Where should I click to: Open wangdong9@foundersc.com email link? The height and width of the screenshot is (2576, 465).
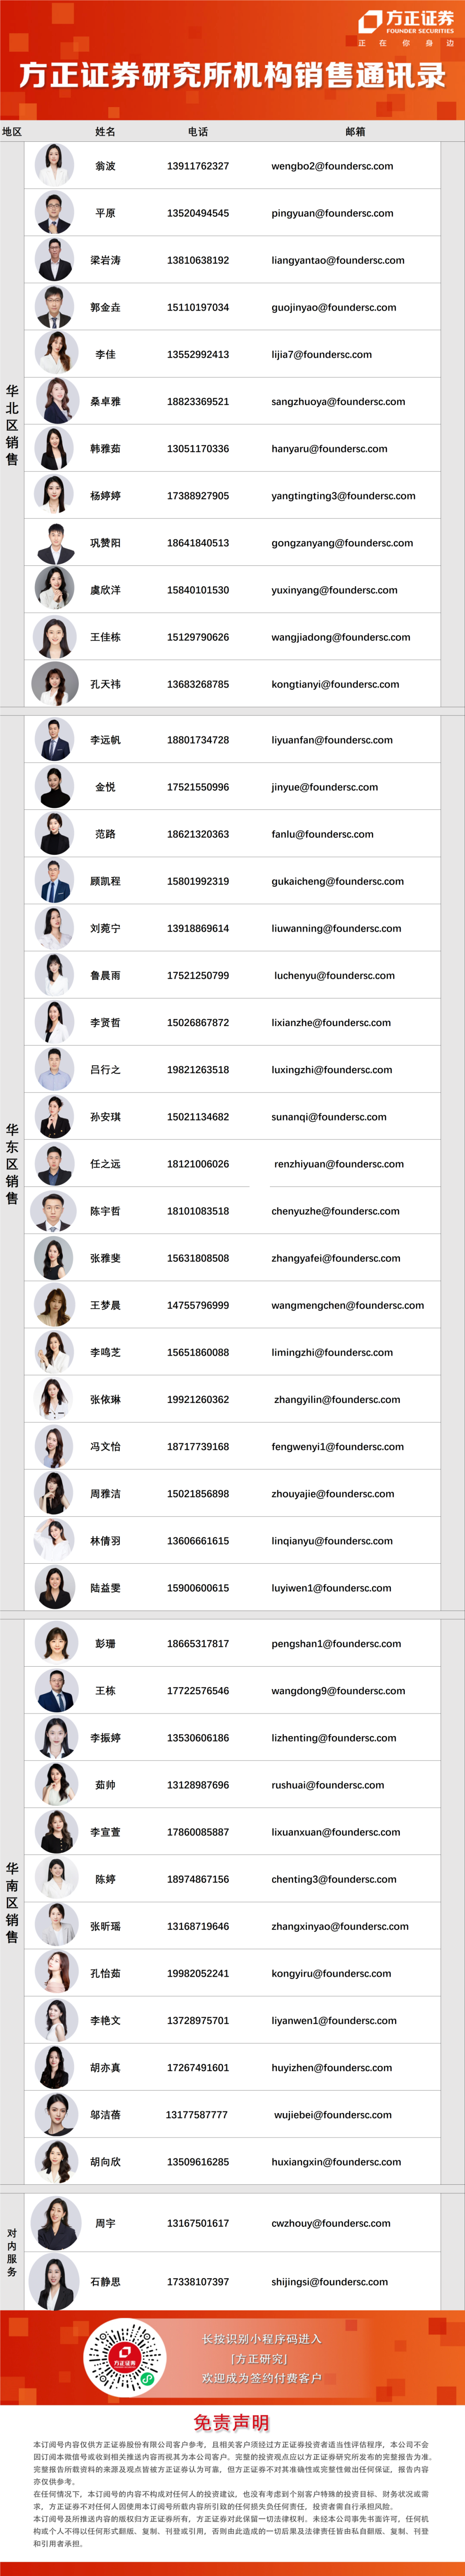click(x=338, y=1691)
